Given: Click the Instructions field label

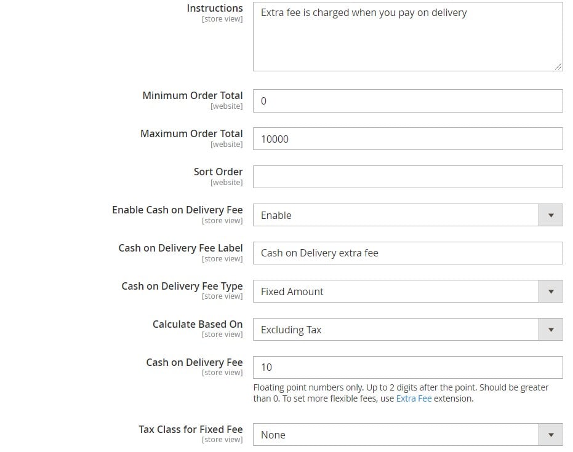Looking at the screenshot, I should [215, 8].
